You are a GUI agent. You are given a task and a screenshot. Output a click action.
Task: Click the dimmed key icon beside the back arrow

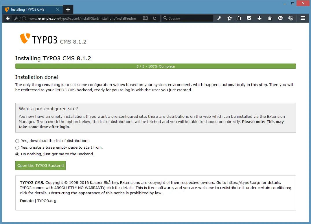(16, 18)
